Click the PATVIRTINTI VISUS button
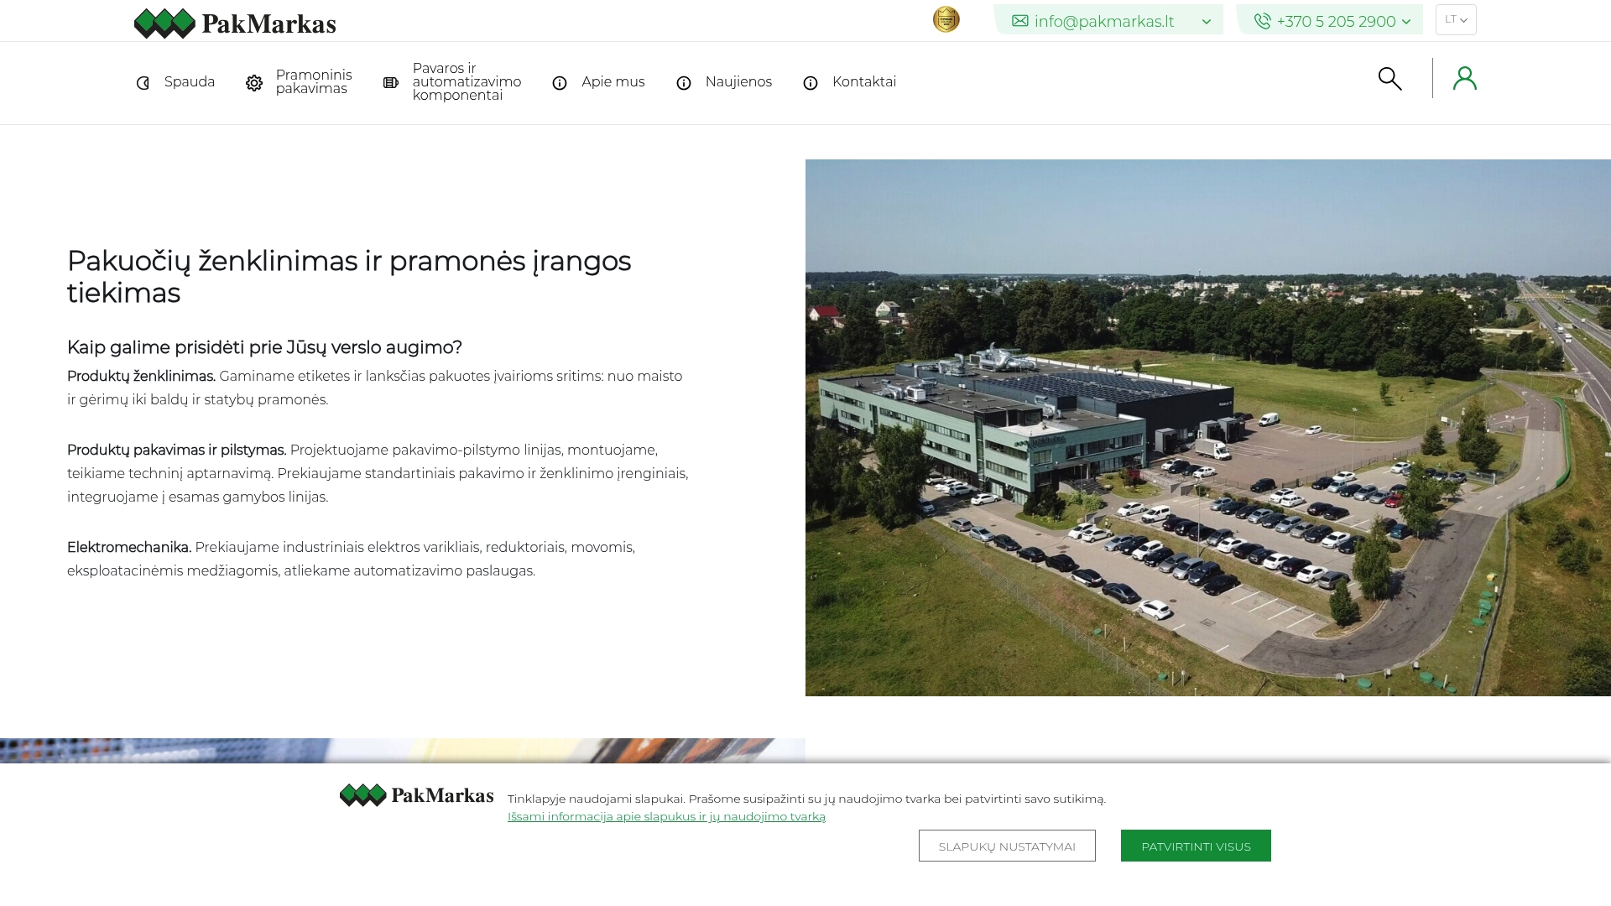This screenshot has height=906, width=1611. pos(1196,846)
